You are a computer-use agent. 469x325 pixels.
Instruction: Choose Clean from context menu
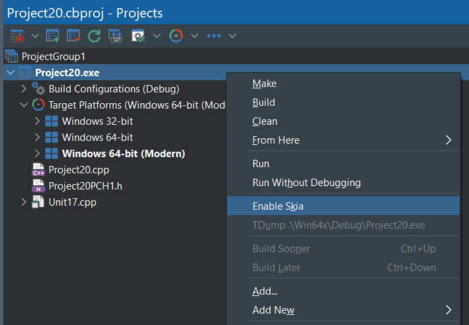(x=343, y=121)
